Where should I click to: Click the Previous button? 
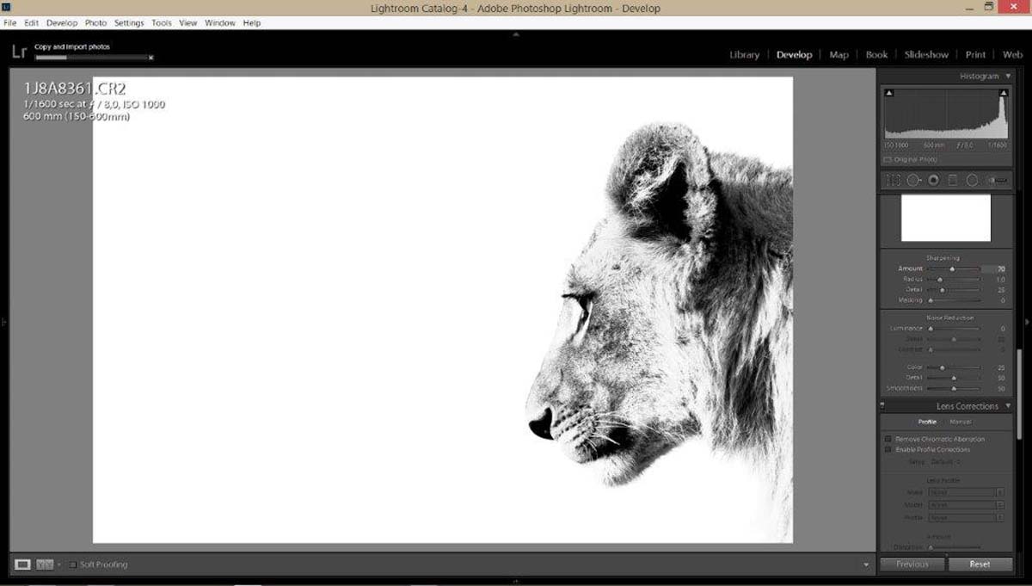(x=912, y=564)
